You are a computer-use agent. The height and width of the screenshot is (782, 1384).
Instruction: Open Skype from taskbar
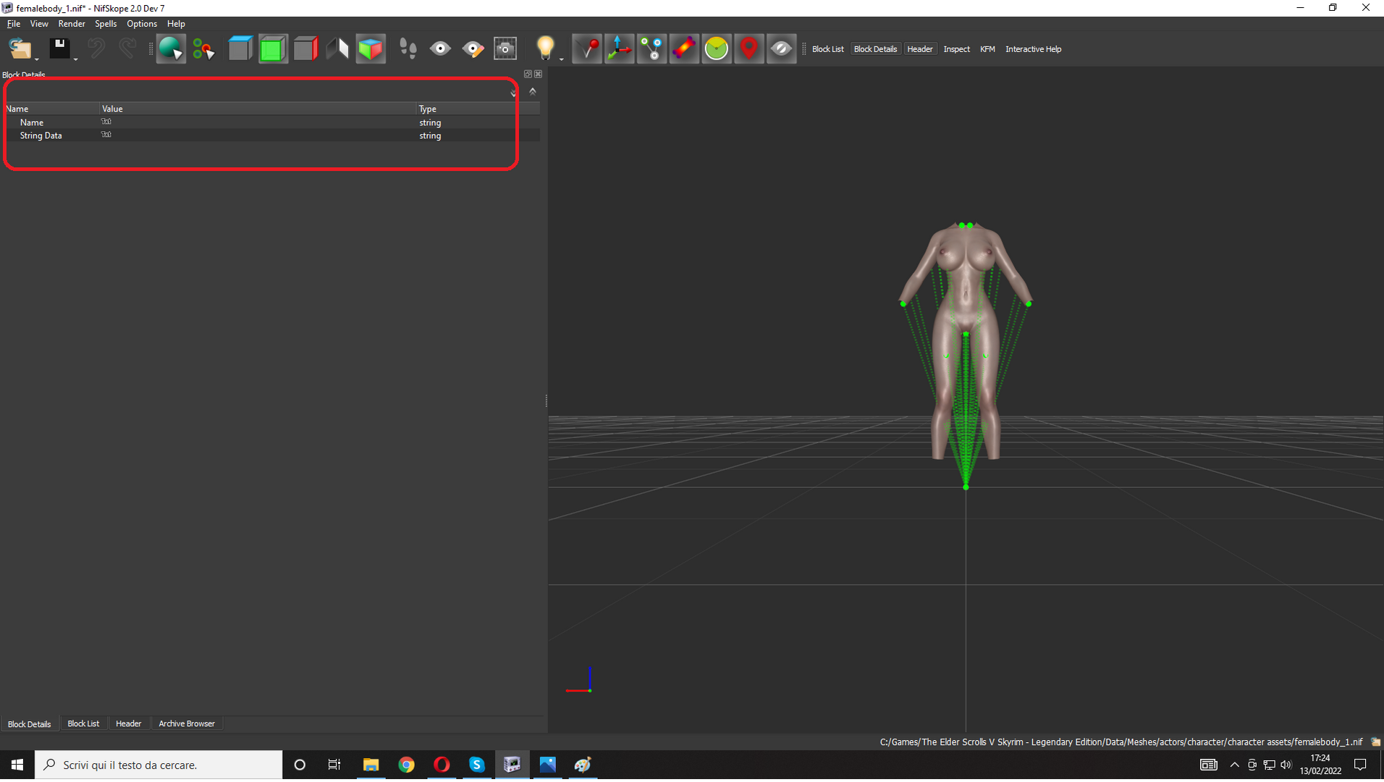(x=477, y=765)
